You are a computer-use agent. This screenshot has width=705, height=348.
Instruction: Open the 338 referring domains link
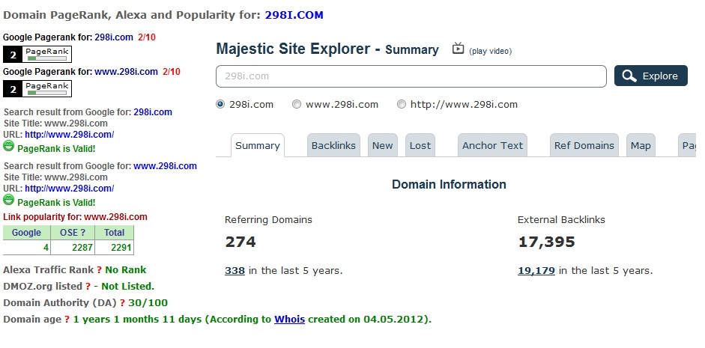click(x=235, y=271)
